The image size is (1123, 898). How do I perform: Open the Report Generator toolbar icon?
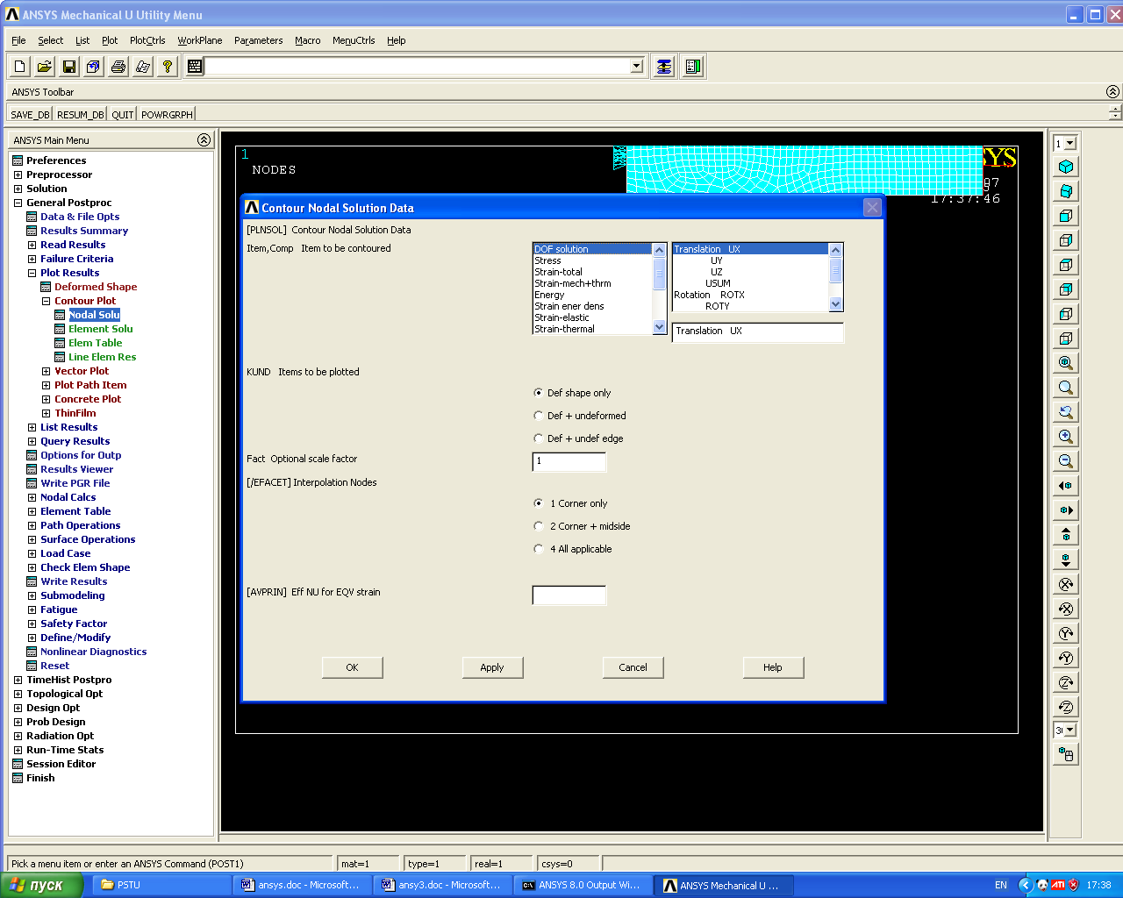click(143, 67)
